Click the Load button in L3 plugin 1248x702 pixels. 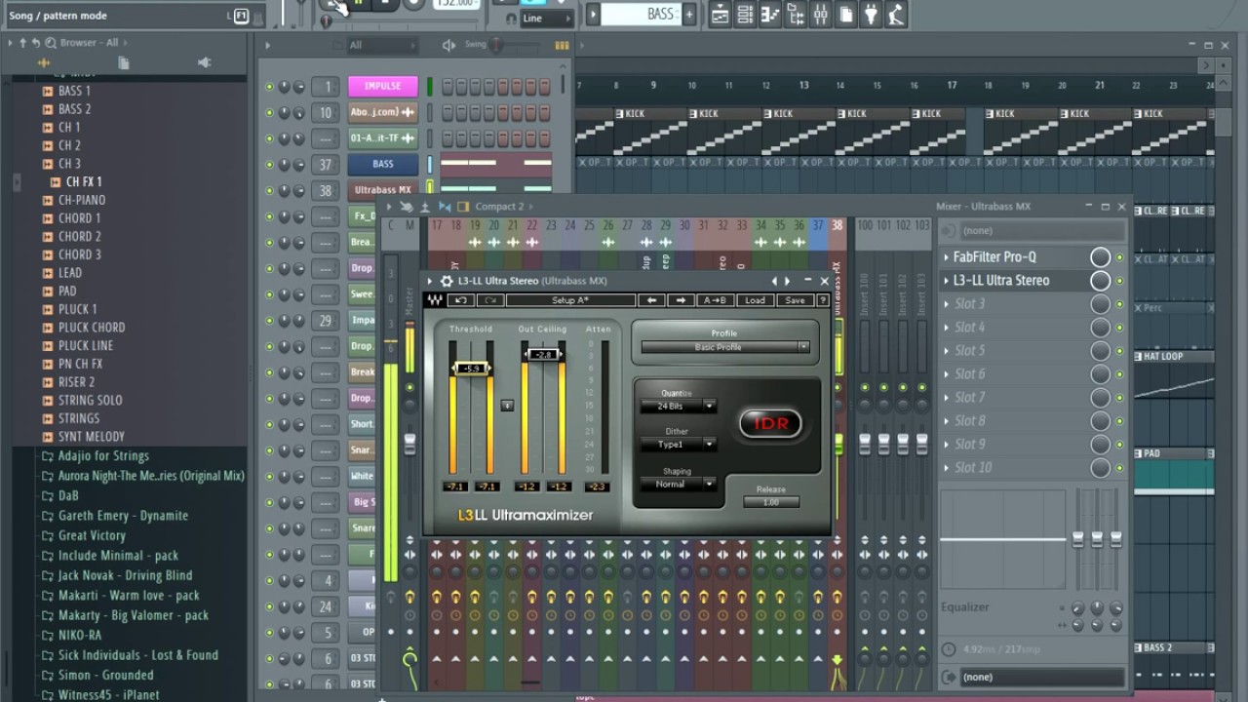pos(756,300)
